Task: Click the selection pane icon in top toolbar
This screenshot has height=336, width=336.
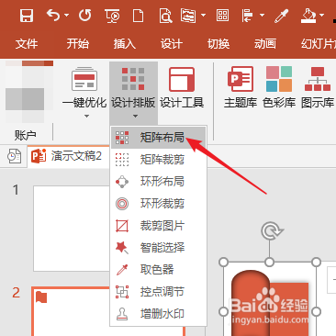Action: click(x=188, y=16)
